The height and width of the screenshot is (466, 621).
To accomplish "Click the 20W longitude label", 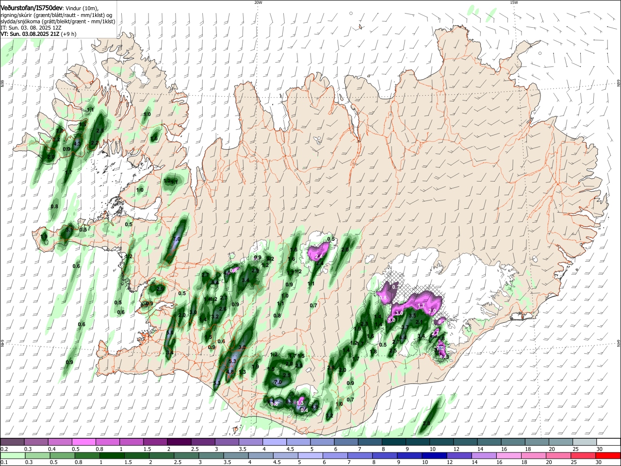I will (258, 2).
